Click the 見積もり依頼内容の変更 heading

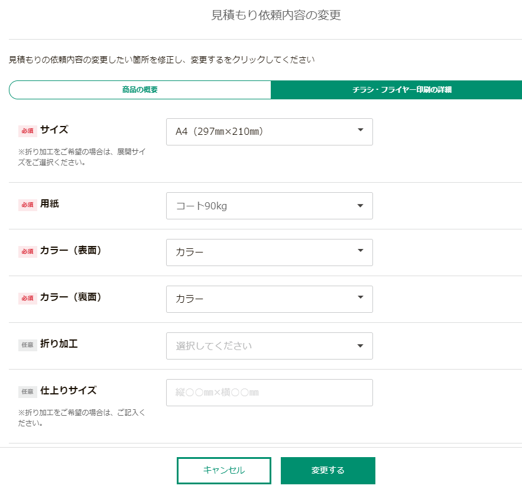point(276,15)
